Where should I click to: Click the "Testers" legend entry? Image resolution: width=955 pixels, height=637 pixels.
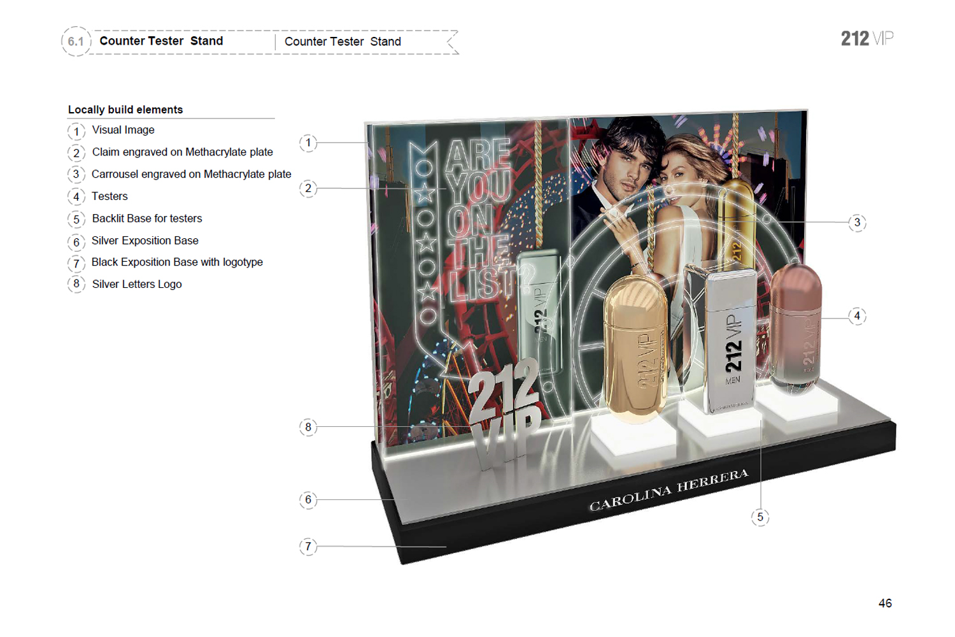[110, 196]
